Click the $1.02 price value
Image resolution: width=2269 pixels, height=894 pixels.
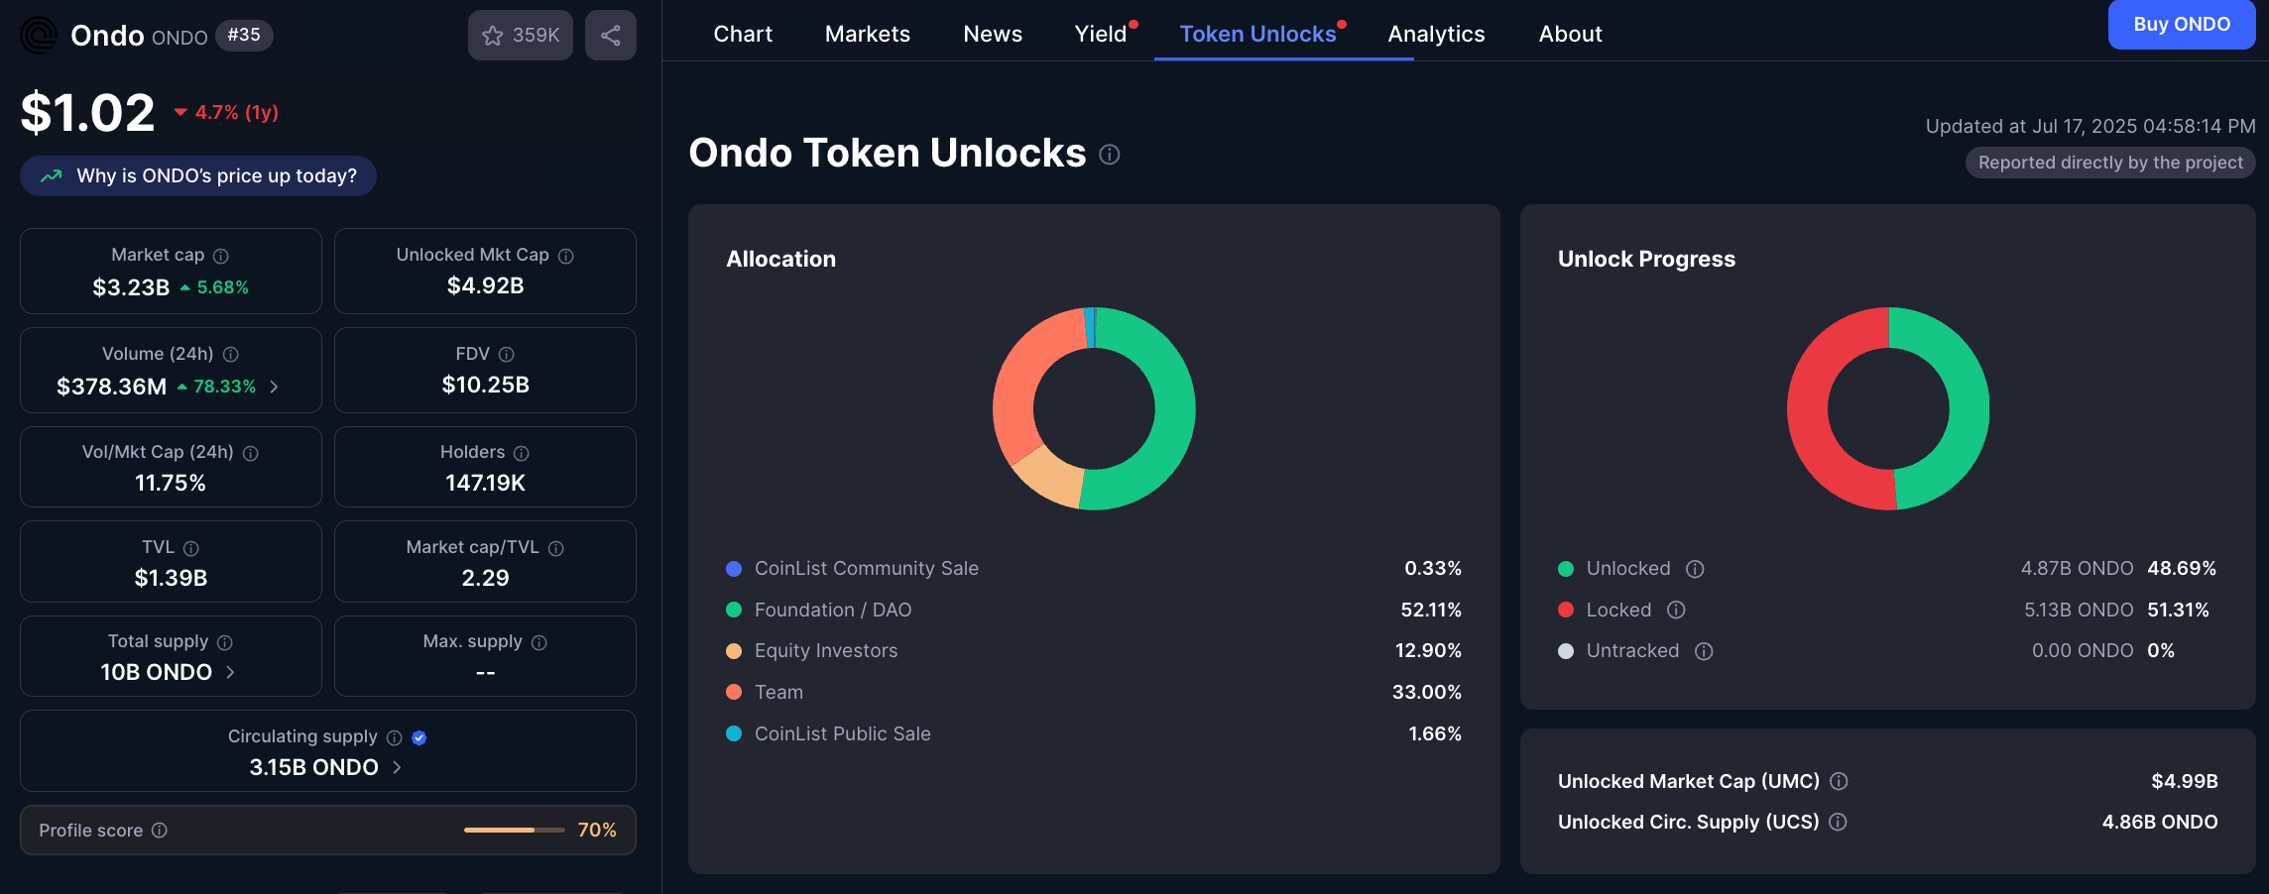click(x=88, y=112)
